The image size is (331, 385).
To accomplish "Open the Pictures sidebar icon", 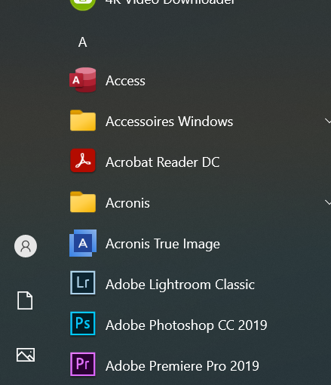I will click(26, 355).
